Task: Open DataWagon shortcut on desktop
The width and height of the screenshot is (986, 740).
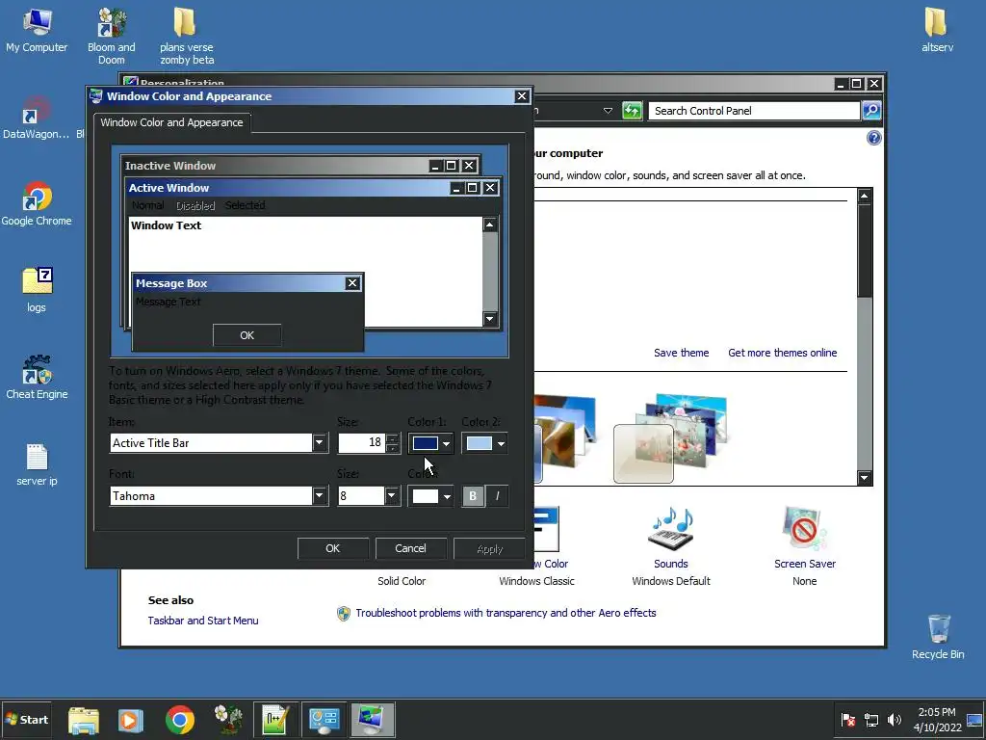Action: tap(37, 117)
